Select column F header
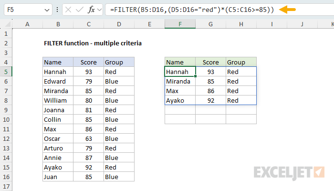 click(180, 24)
